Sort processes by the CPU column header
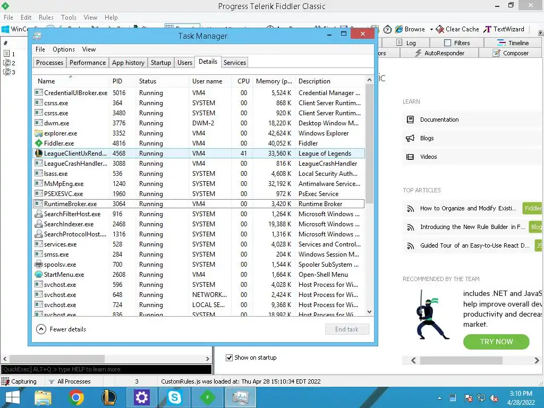Image resolution: width=544 pixels, height=408 pixels. [x=243, y=81]
